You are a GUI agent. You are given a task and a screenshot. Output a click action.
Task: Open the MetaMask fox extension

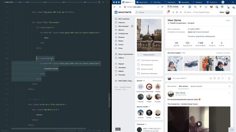point(211,7)
